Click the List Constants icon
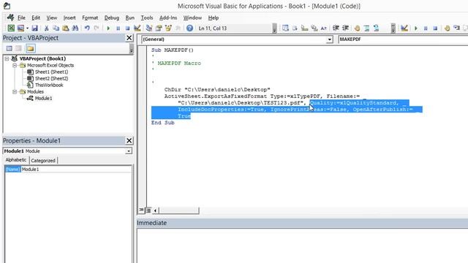468x263 pixels. (x=295, y=28)
